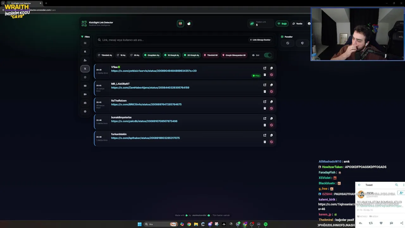Click the Bağlı connection status button
Viewport: 405px width, 228px height.
click(x=282, y=23)
